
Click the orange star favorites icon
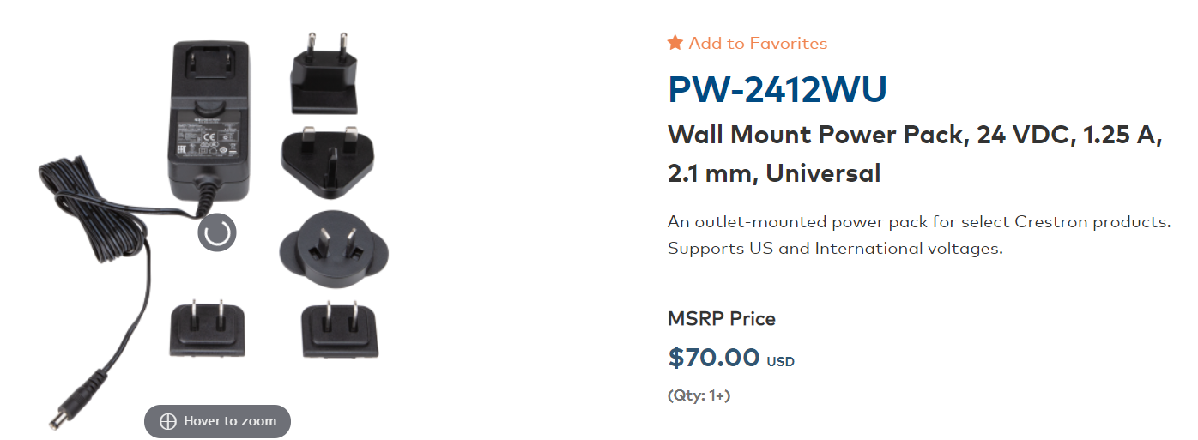(x=675, y=42)
